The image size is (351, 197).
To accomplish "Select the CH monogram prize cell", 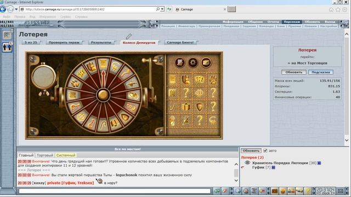I will coord(213,120).
